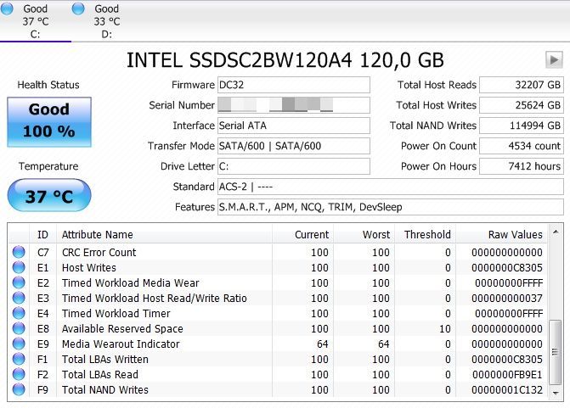Click the status orb for Available Reserved Space

coord(19,329)
